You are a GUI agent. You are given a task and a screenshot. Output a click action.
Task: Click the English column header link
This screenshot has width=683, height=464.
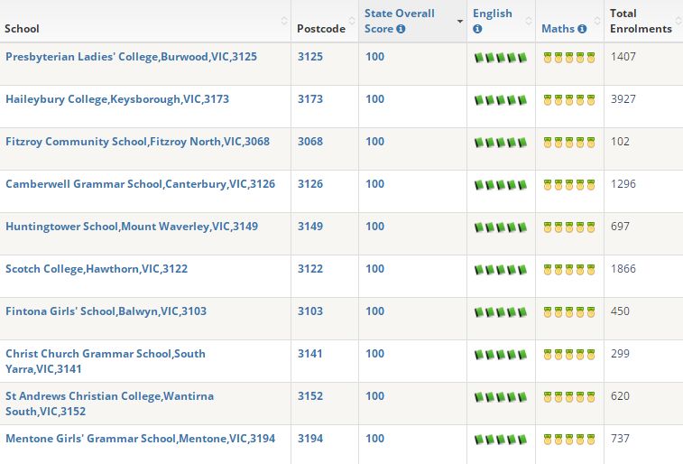pos(493,14)
